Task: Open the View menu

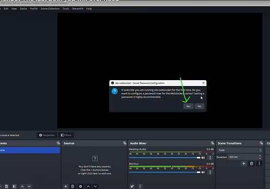Action: pos(14,9)
